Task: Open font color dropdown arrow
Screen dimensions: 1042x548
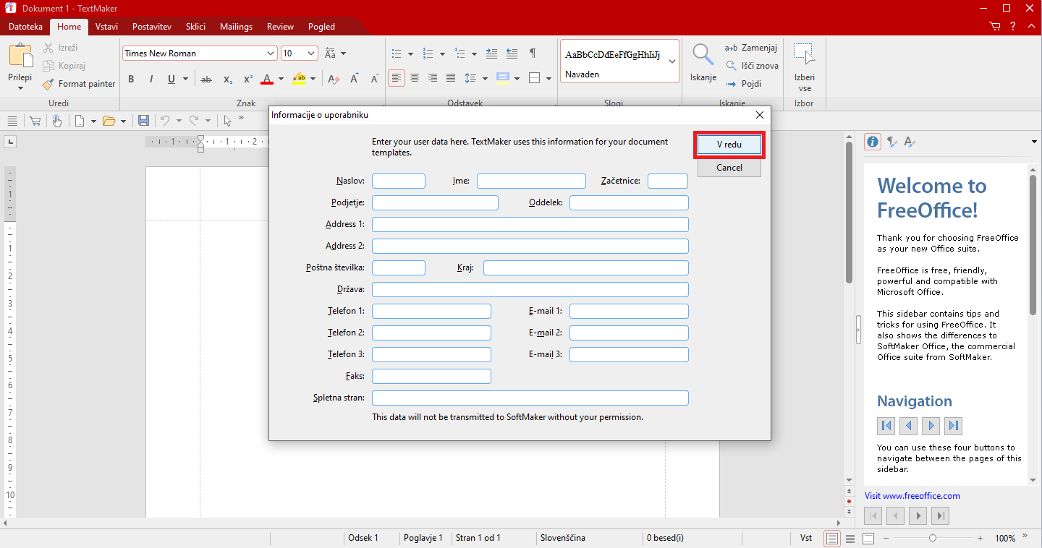Action: point(281,79)
